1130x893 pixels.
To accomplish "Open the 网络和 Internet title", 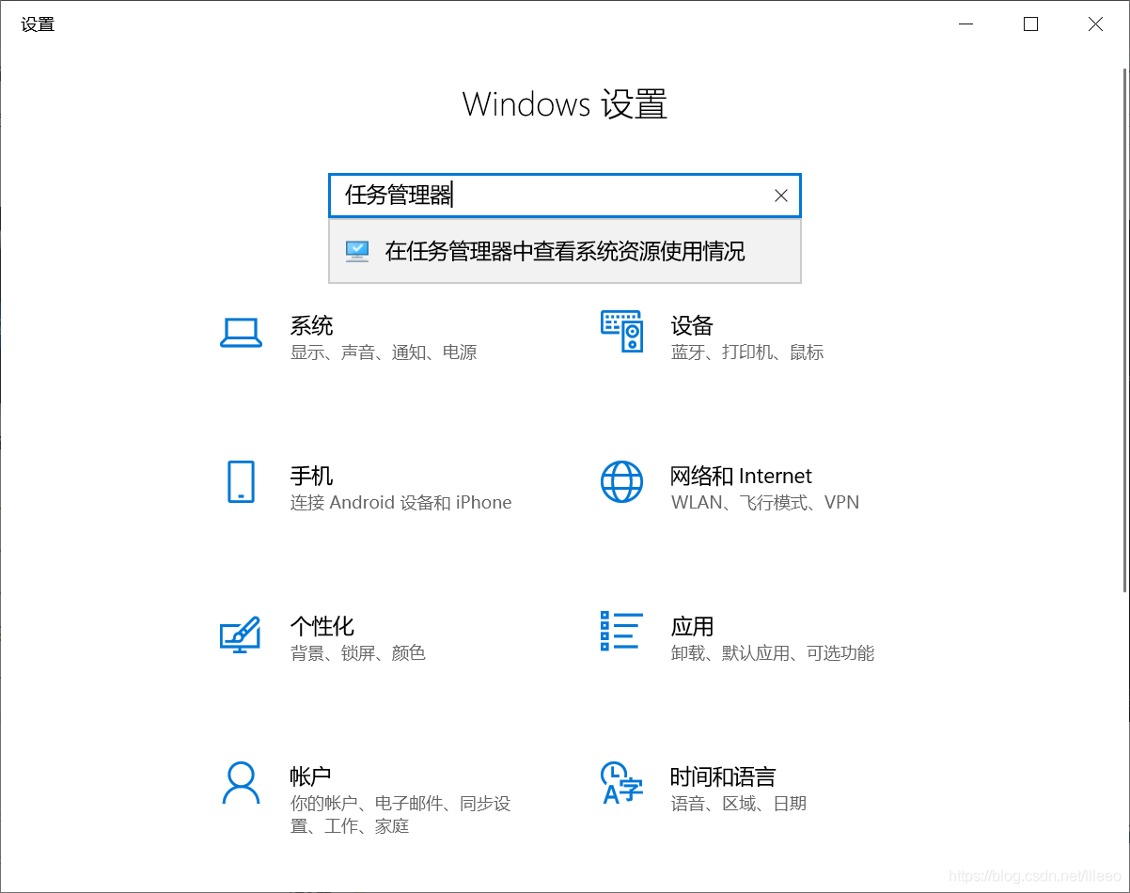I will 741,476.
